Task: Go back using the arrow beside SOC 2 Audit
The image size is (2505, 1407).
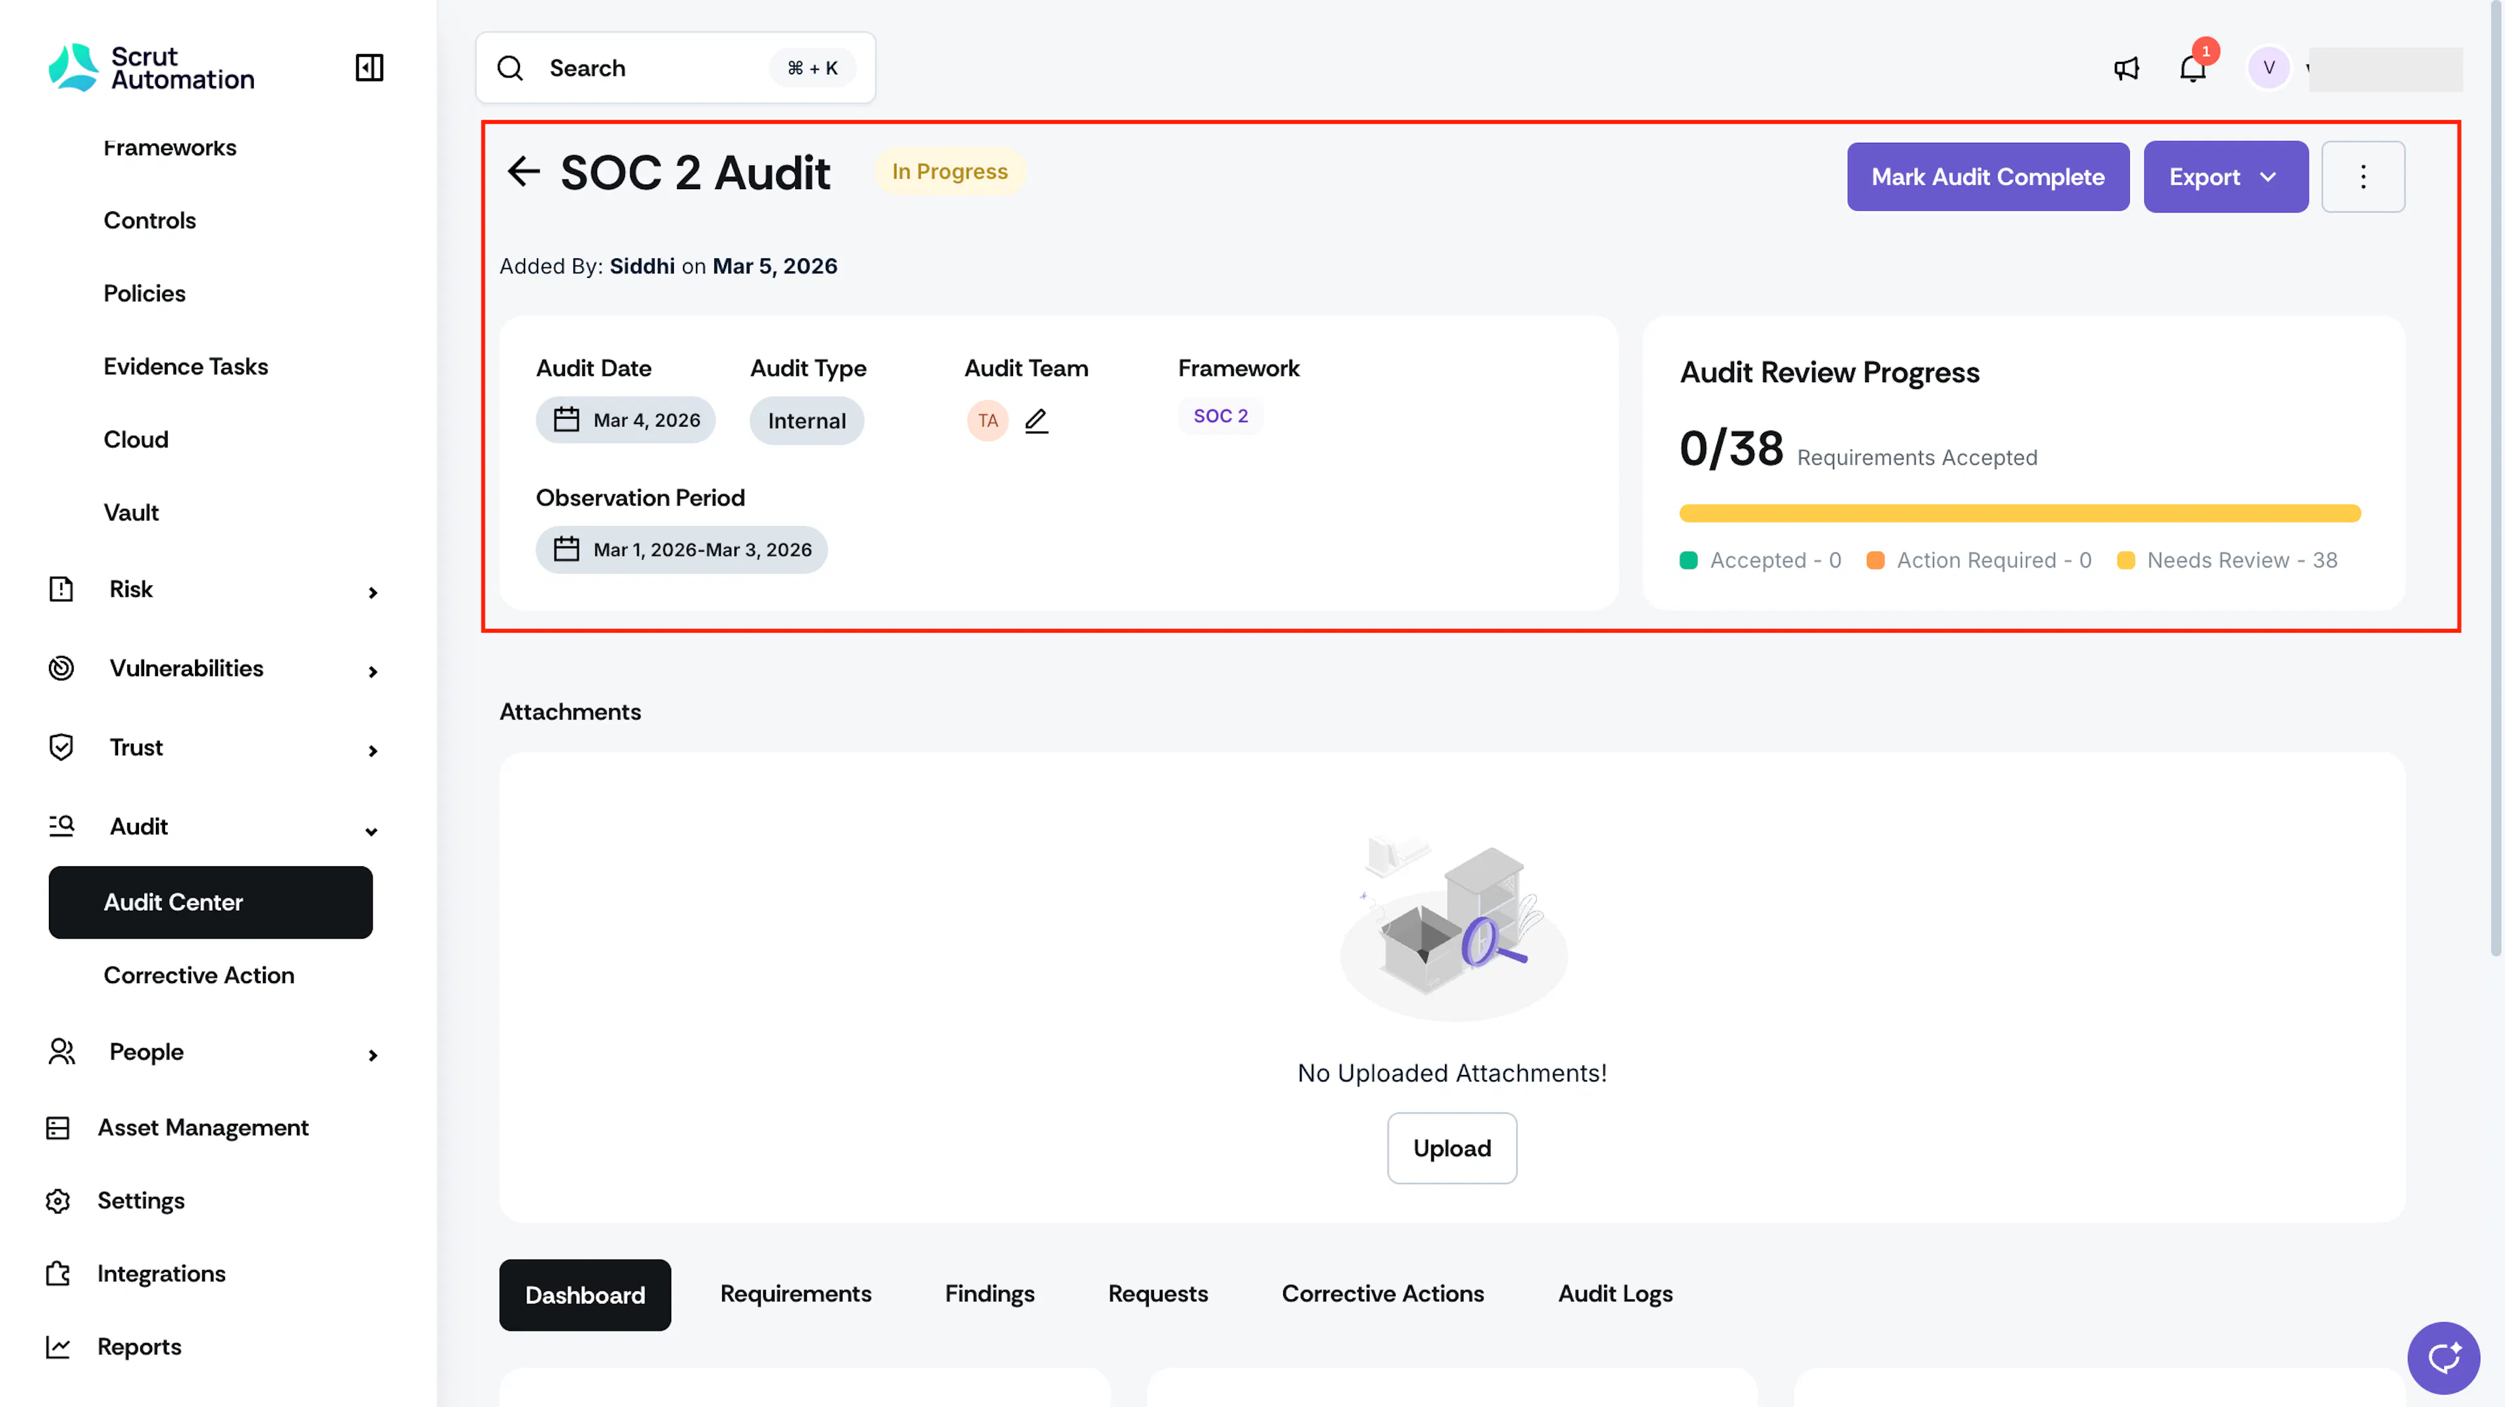Action: click(523, 172)
